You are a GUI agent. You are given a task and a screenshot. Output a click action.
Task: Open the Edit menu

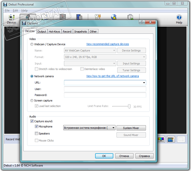15,10
